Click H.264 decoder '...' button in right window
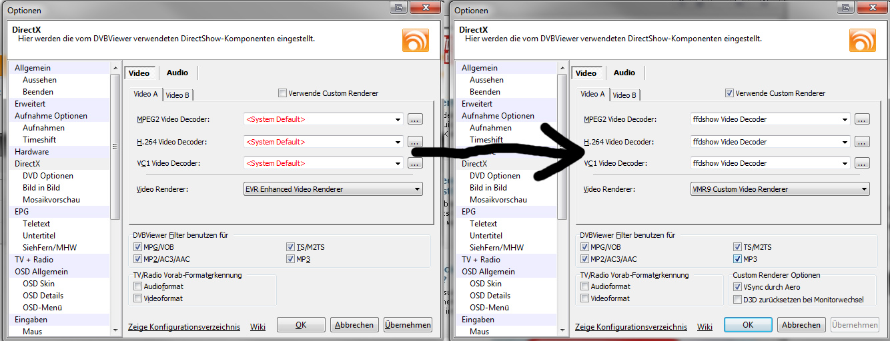The image size is (890, 341). tap(863, 142)
